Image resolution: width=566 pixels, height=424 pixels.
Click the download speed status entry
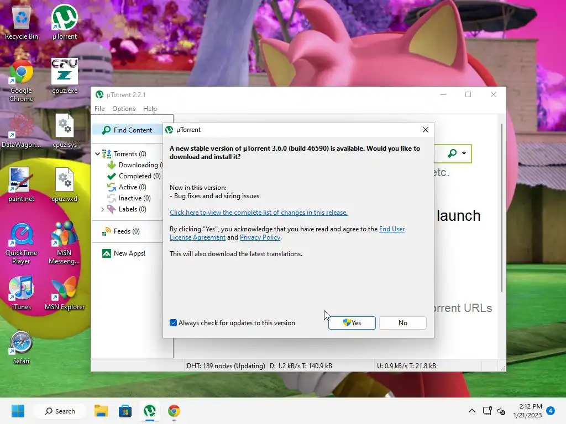point(301,366)
